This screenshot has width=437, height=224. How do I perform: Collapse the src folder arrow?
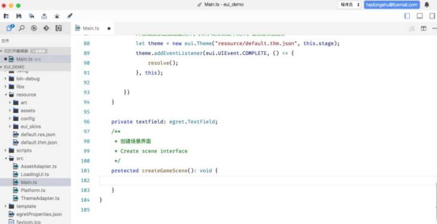6,159
